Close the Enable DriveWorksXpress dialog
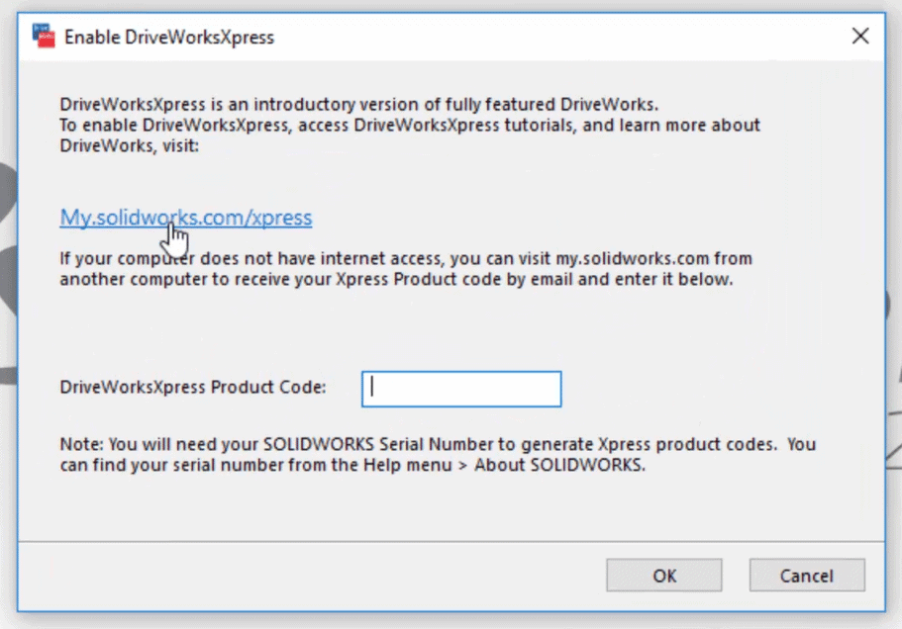Viewport: 902px width, 629px height. [860, 37]
